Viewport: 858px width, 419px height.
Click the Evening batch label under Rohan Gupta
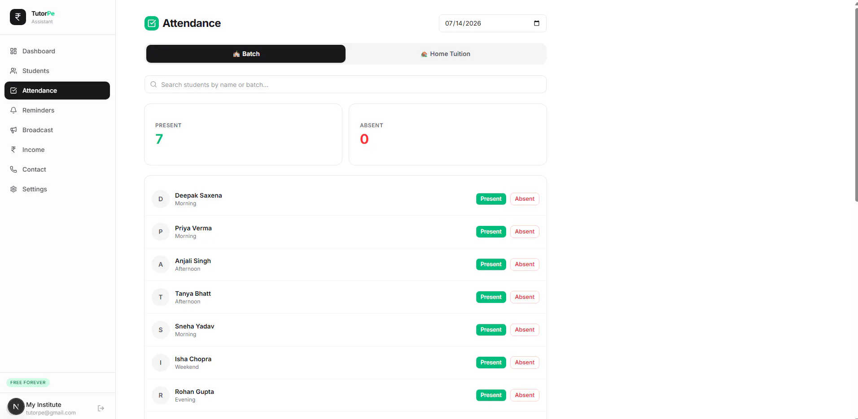click(x=185, y=400)
